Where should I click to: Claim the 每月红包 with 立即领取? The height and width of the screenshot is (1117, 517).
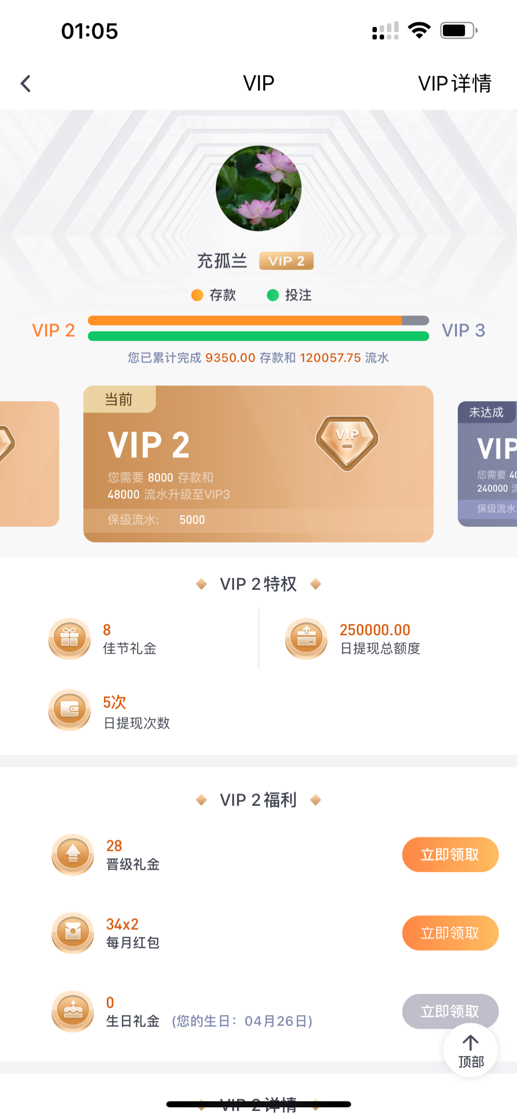coord(450,933)
